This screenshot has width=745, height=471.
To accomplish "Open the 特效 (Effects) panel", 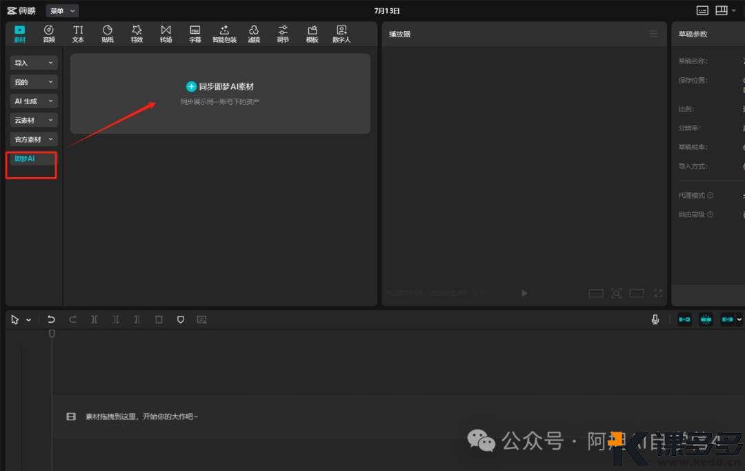I will [137, 34].
